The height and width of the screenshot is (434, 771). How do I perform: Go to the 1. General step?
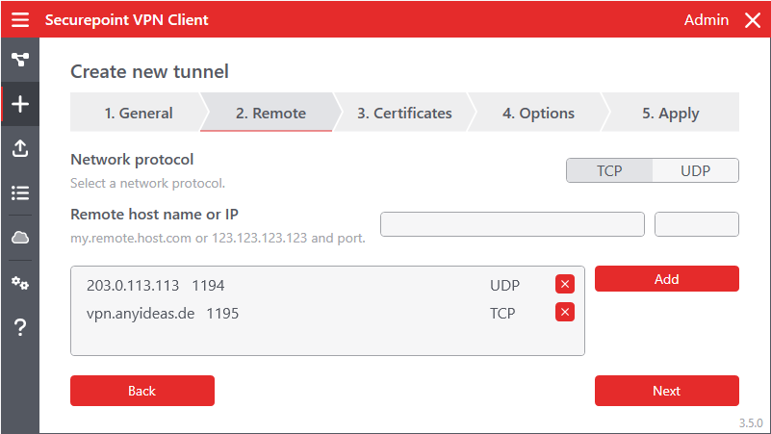pos(139,113)
